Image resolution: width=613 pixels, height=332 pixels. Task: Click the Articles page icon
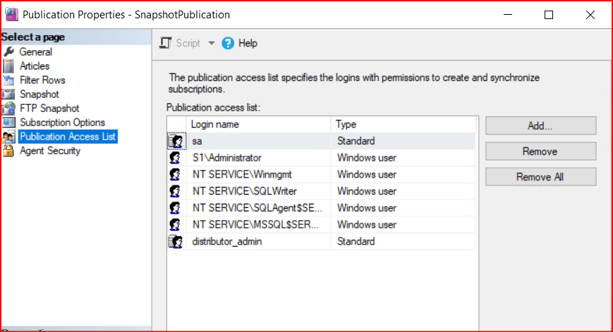pyautogui.click(x=8, y=66)
